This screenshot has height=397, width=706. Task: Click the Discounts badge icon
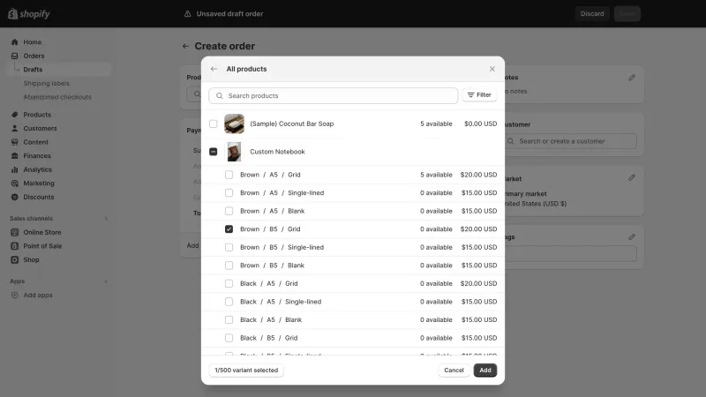click(14, 197)
